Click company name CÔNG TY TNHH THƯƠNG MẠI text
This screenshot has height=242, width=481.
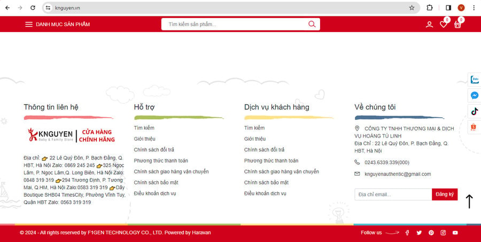[x=405, y=132]
